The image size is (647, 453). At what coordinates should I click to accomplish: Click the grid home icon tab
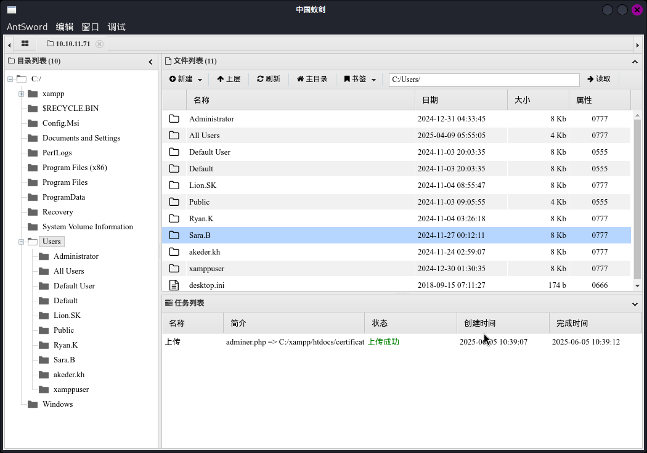coord(25,44)
